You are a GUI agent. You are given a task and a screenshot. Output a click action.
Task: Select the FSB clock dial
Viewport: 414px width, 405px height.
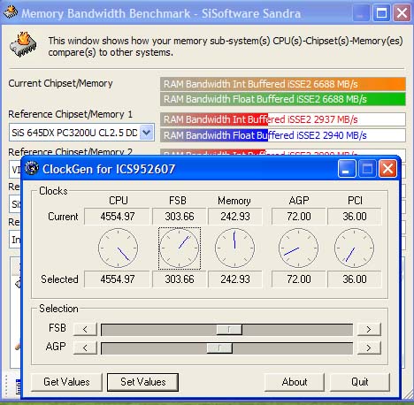pos(180,248)
